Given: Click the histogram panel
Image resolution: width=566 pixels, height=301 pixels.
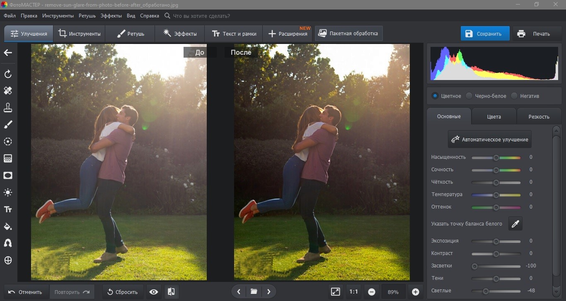Looking at the screenshot, I should [494, 63].
